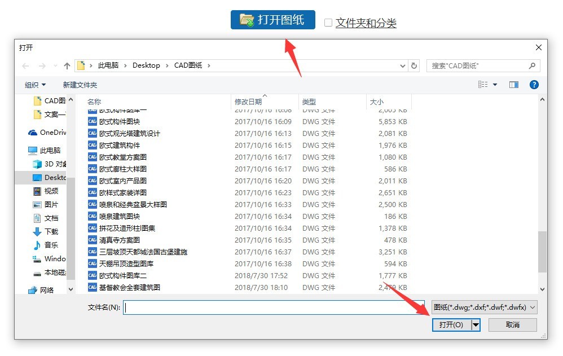Select file 天棚吊顶造型图库
The image size is (563, 356).
(126, 263)
